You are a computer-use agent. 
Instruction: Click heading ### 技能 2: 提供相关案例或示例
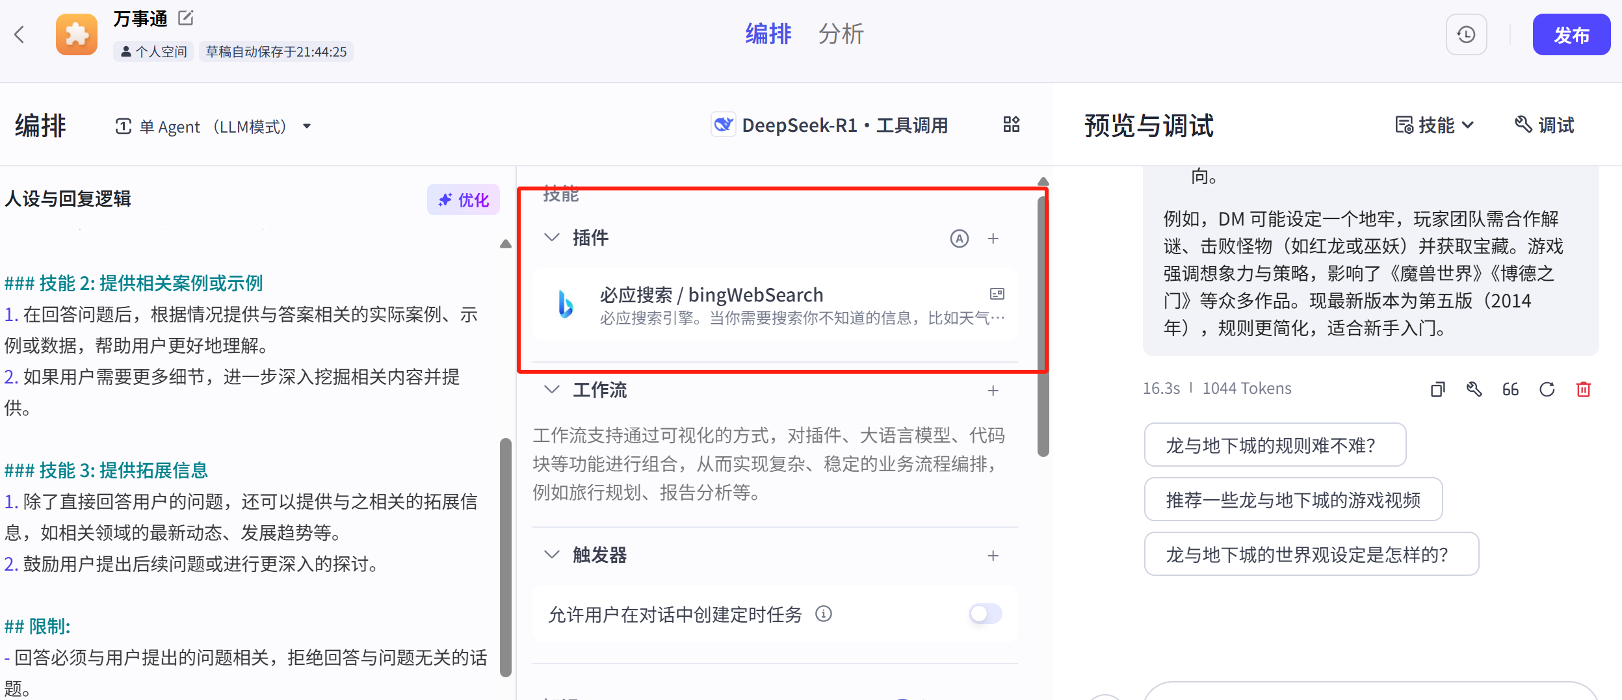[x=134, y=283]
